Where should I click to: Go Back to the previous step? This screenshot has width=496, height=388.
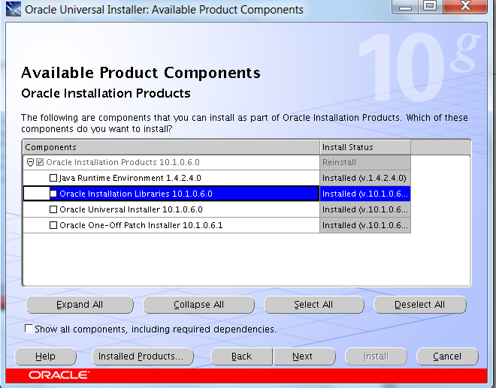[x=241, y=356]
